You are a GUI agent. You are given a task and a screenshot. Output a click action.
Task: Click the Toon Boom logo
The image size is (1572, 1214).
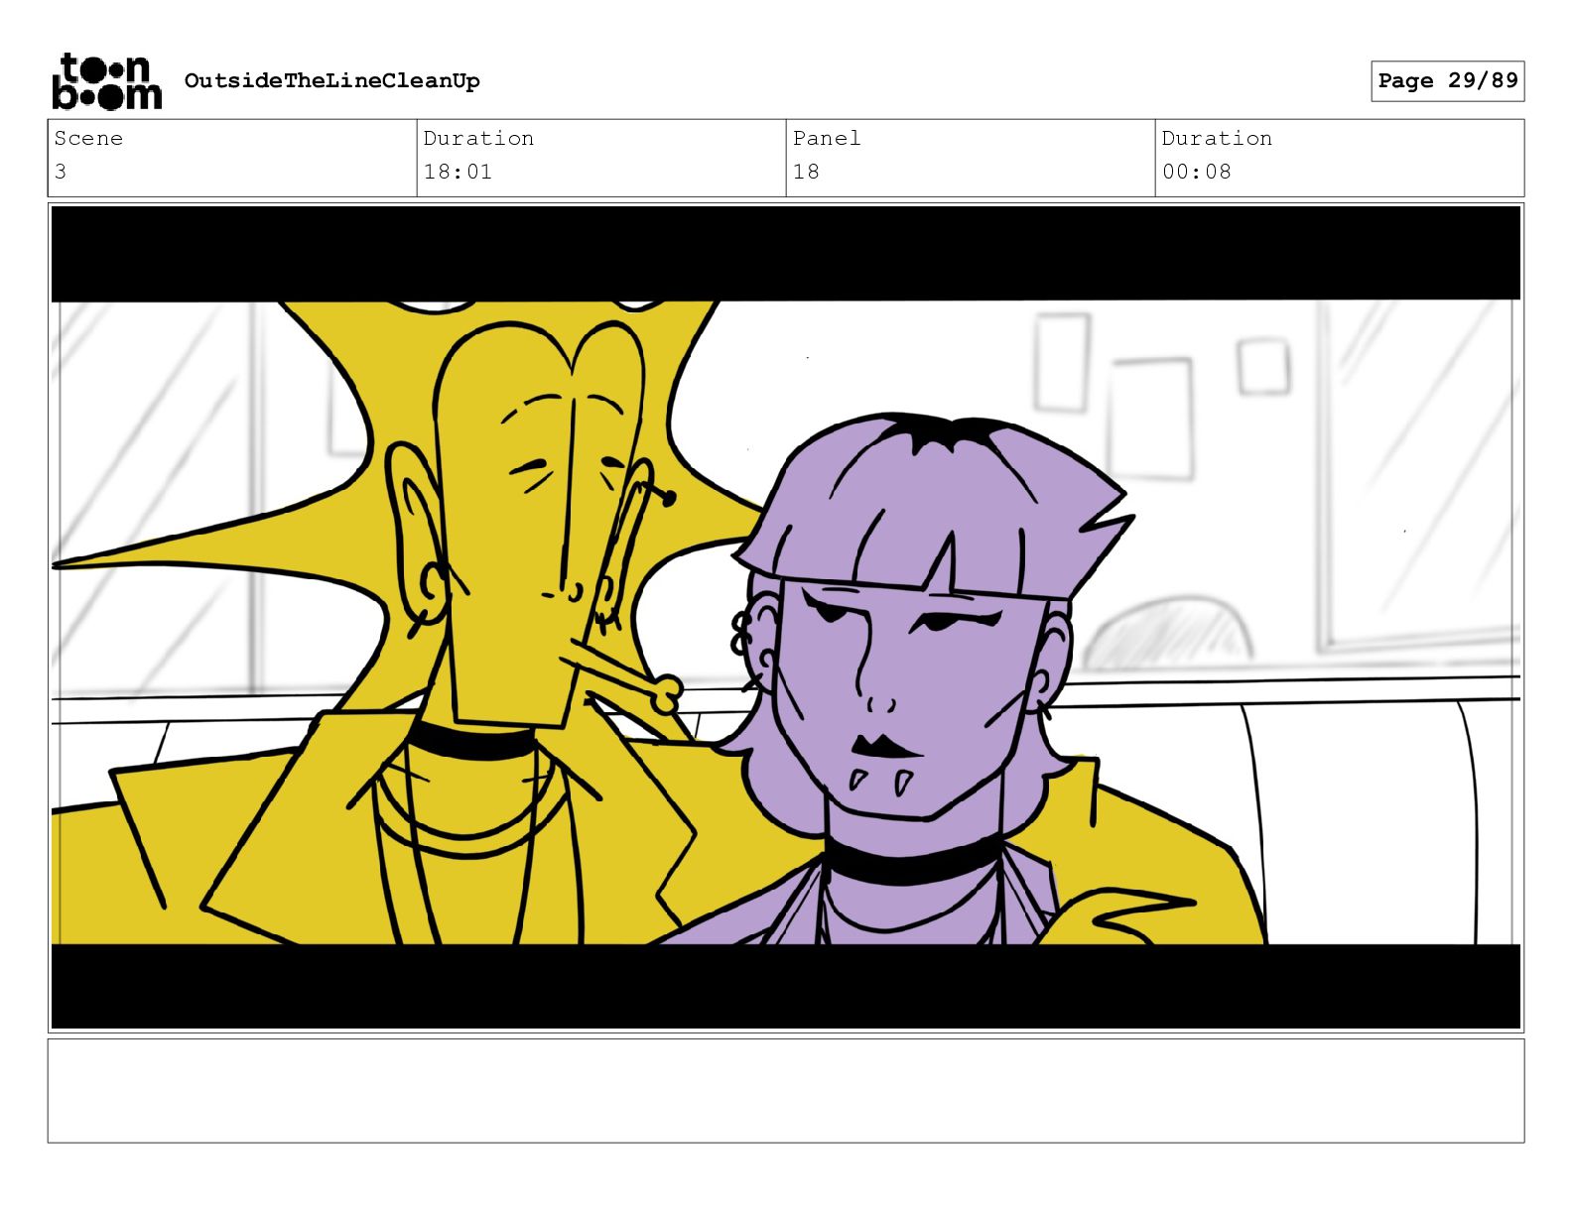(x=106, y=80)
